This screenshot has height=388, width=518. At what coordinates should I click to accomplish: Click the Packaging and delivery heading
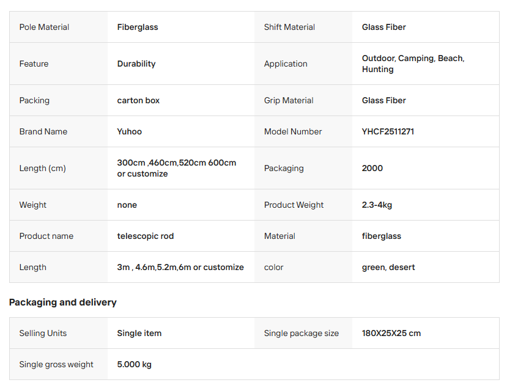point(62,302)
